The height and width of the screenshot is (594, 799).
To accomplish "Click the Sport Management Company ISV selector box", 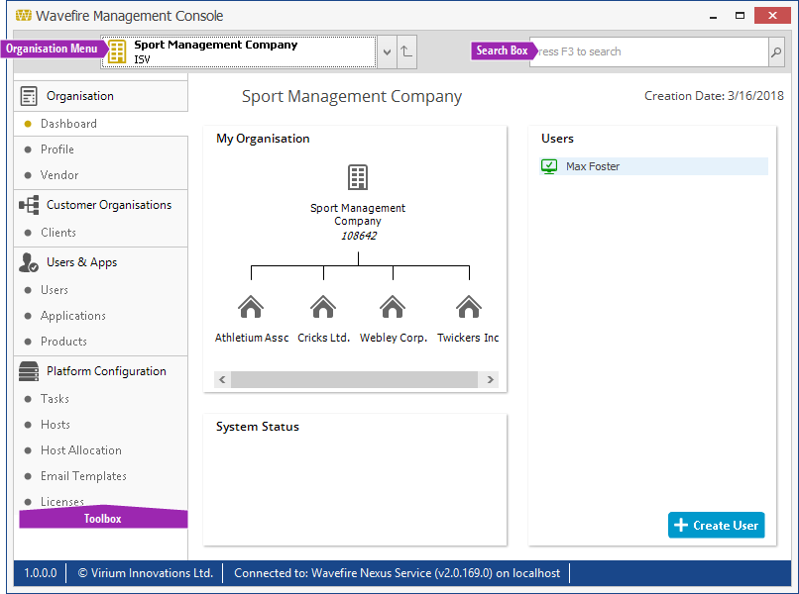I will [x=239, y=51].
